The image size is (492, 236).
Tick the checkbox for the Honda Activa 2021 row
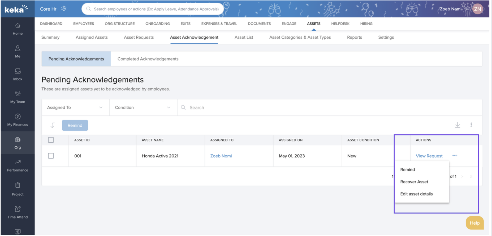pos(51,156)
